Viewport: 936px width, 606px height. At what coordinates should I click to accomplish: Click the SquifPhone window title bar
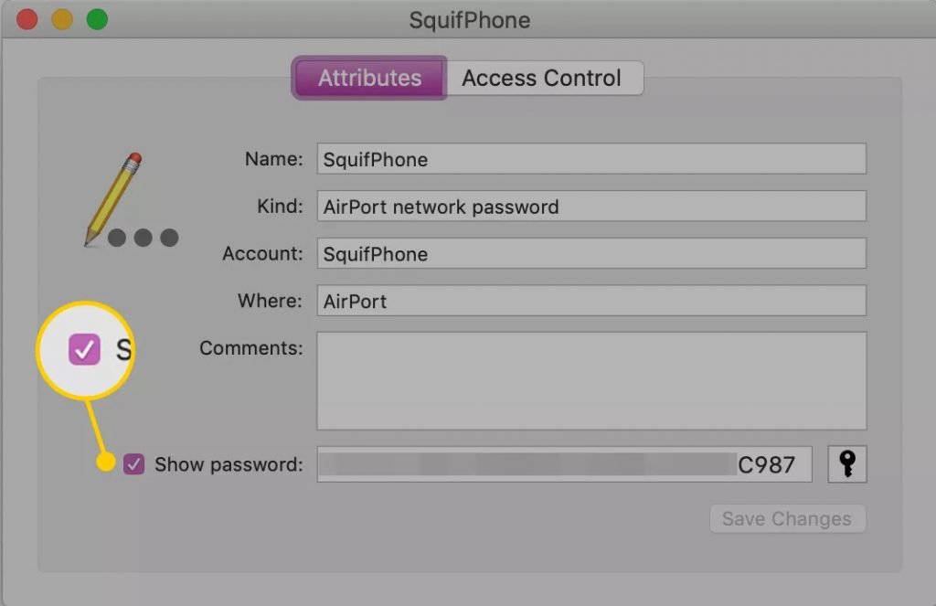469,20
